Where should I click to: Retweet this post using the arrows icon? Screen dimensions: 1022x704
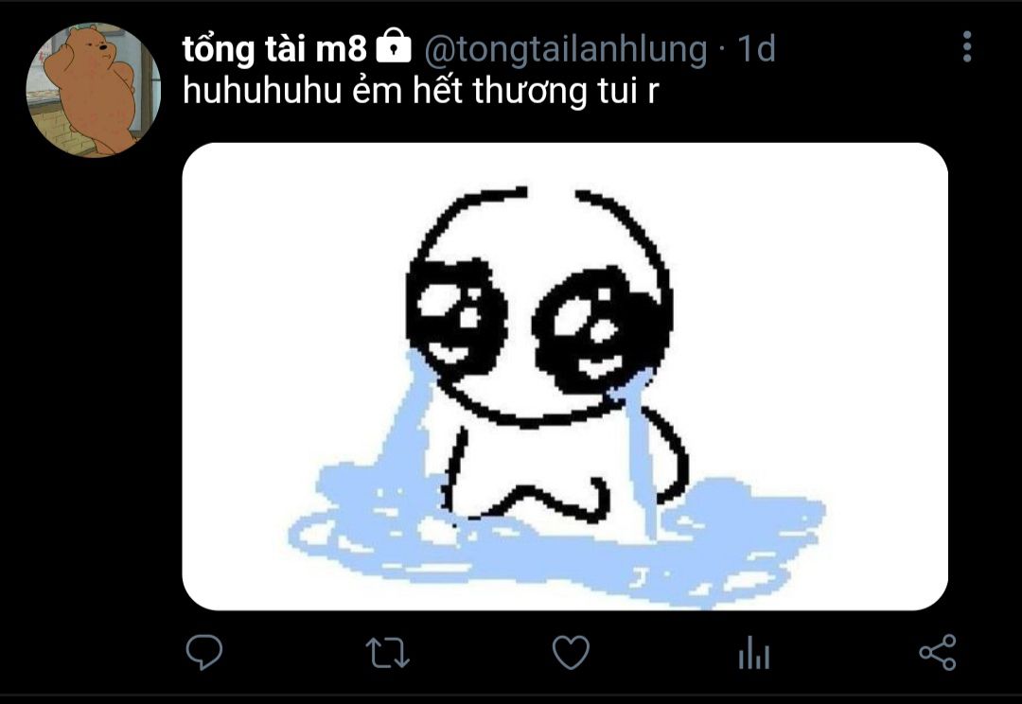point(387,653)
